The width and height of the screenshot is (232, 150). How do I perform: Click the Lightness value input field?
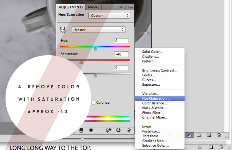coord(121,68)
